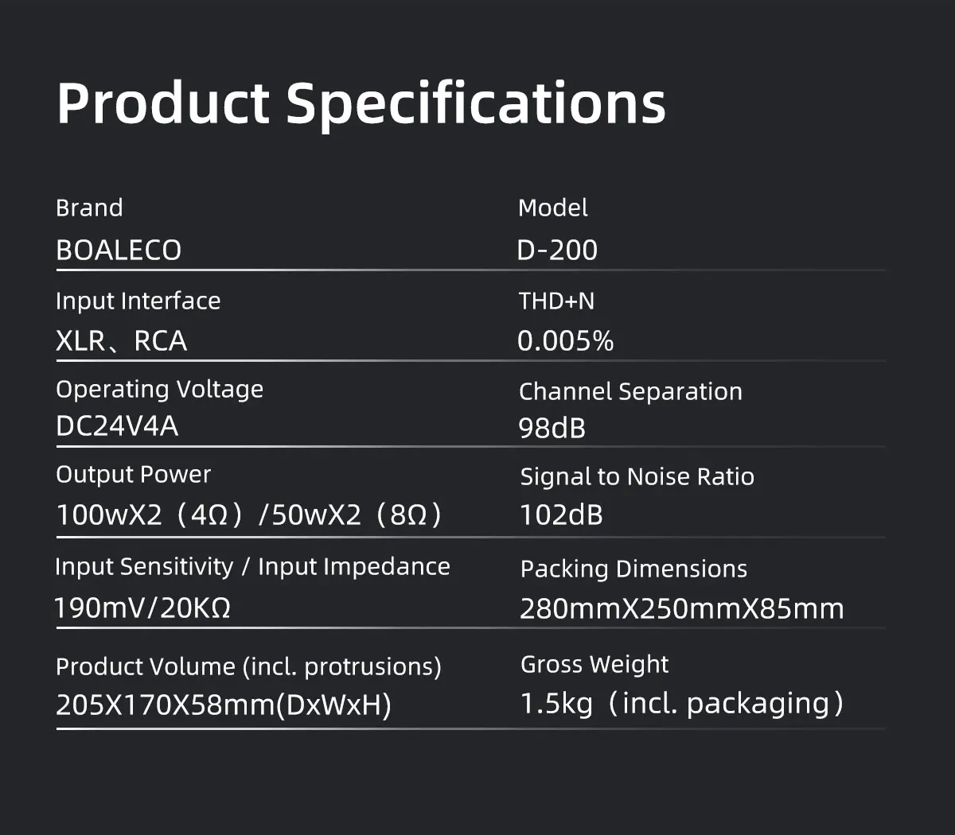Select the 190mV/20KΩ value
The height and width of the screenshot is (835, 955).
tap(142, 608)
